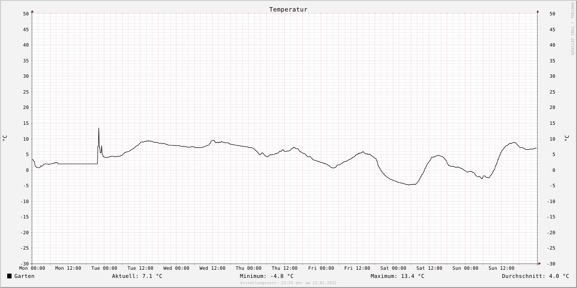Select the "-15" label on the left axis
The height and width of the screenshot is (288, 577).
[x=25, y=216]
